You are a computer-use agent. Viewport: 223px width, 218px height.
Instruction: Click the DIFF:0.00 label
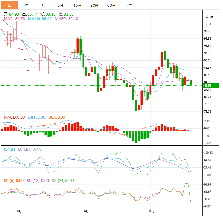point(37,117)
